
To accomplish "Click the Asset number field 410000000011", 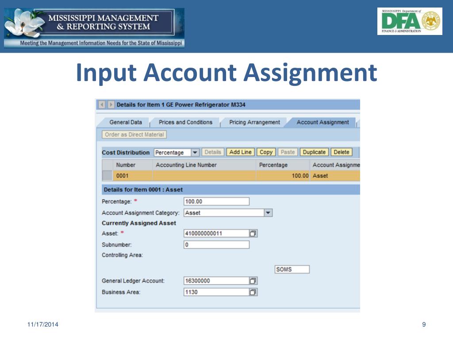I will point(216,233).
